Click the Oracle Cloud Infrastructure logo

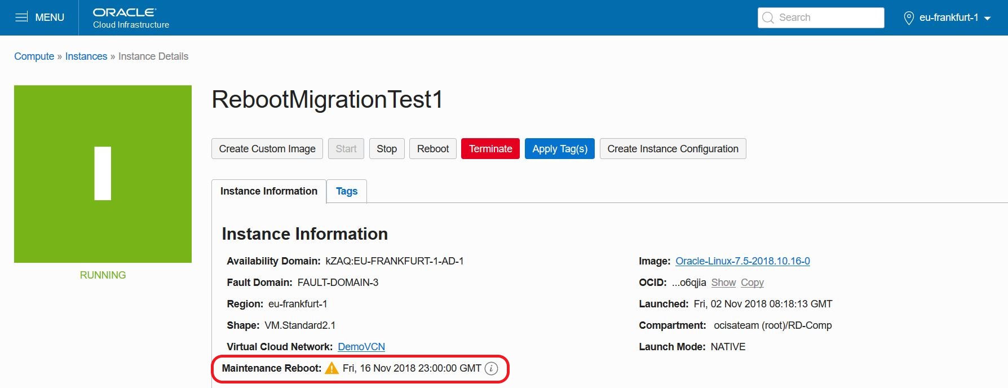[131, 18]
